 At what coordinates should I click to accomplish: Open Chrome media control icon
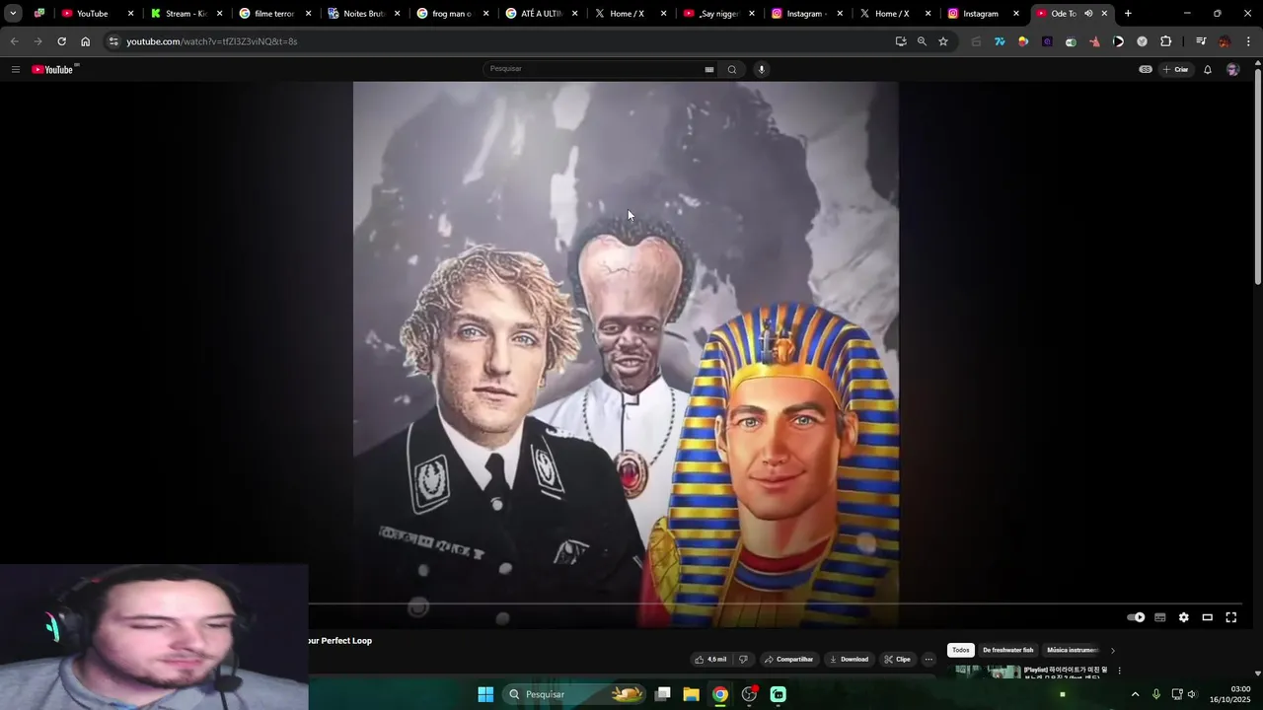coord(1201,41)
